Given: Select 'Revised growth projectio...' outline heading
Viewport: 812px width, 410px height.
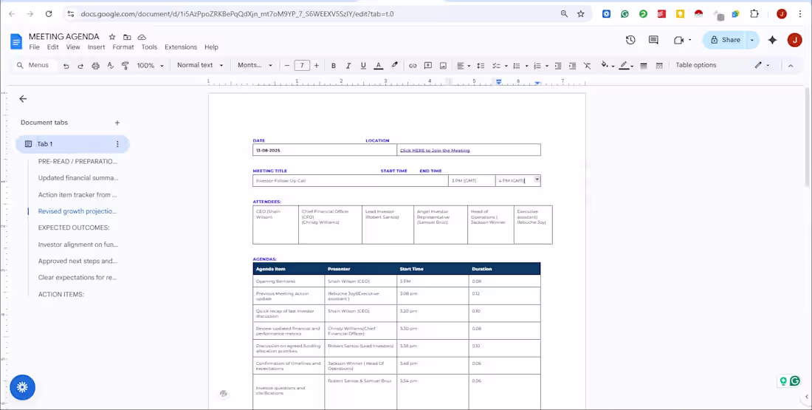Looking at the screenshot, I should click(78, 211).
